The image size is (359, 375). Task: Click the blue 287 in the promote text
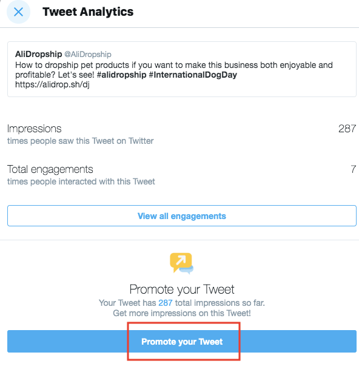166,303
